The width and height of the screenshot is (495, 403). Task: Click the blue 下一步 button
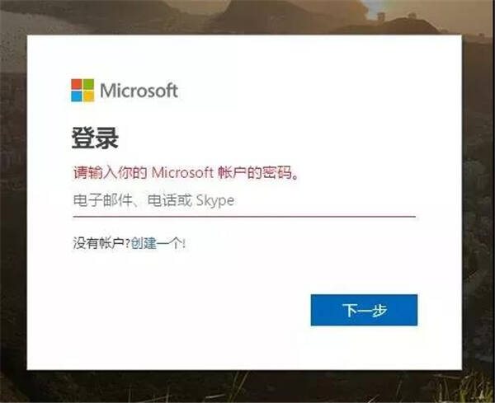coord(364,310)
